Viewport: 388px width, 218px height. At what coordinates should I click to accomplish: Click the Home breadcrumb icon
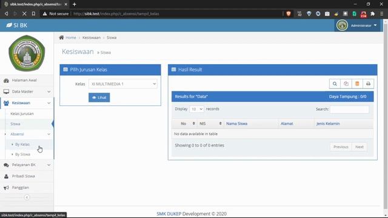61,38
